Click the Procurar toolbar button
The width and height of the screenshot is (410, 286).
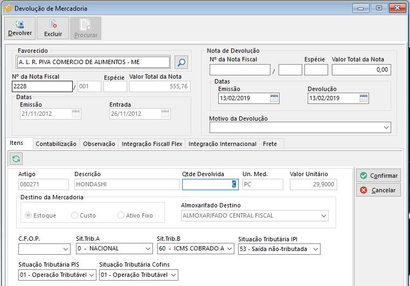(x=86, y=28)
